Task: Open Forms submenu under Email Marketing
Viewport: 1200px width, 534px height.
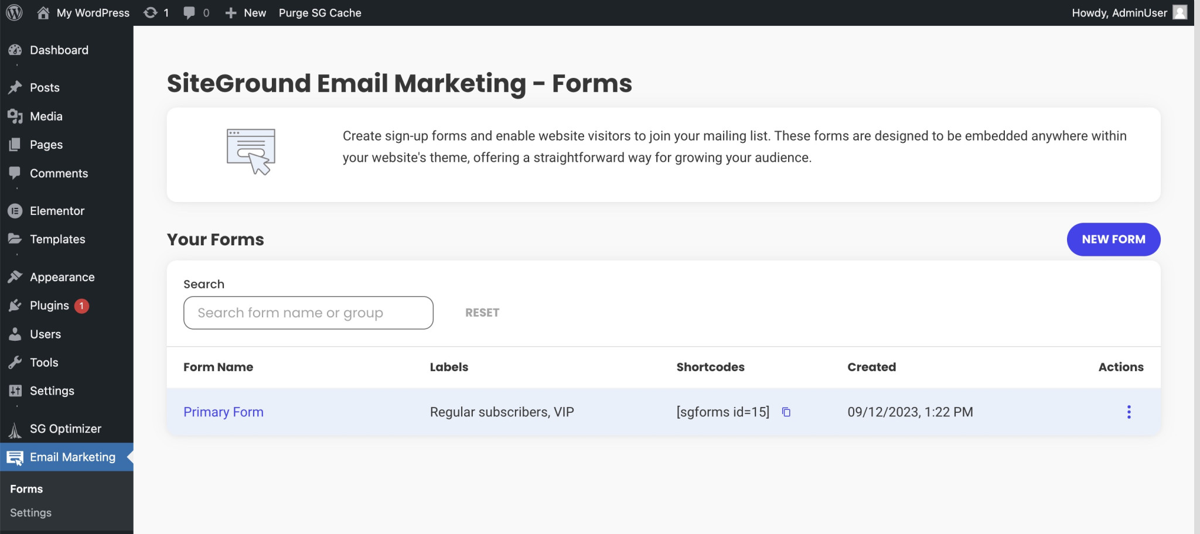Action: coord(26,489)
